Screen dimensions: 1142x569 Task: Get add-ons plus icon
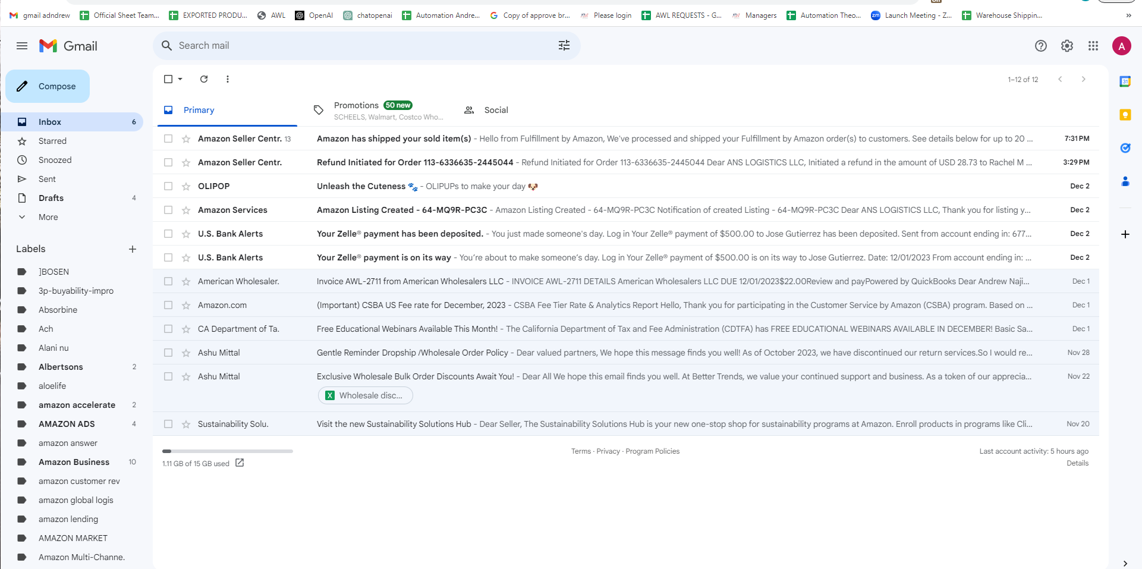(1125, 234)
